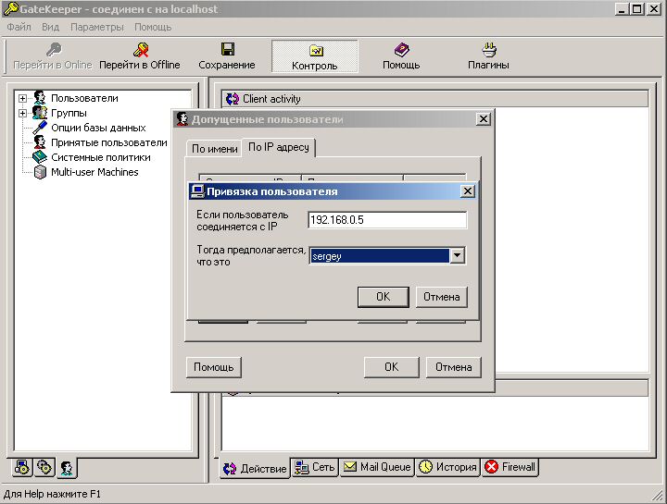
Task: Select Принятые пользователи tree item
Action: 109,142
